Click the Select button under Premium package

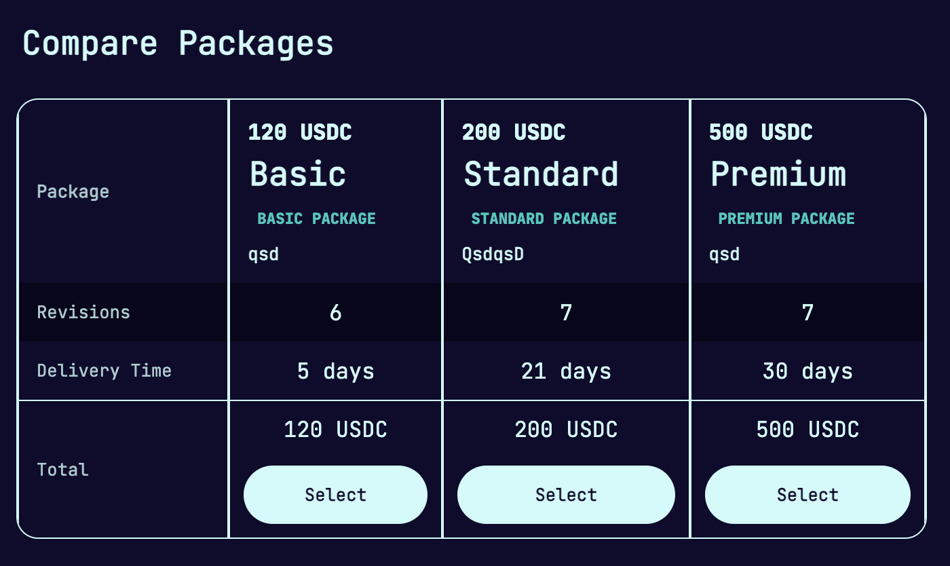(807, 495)
